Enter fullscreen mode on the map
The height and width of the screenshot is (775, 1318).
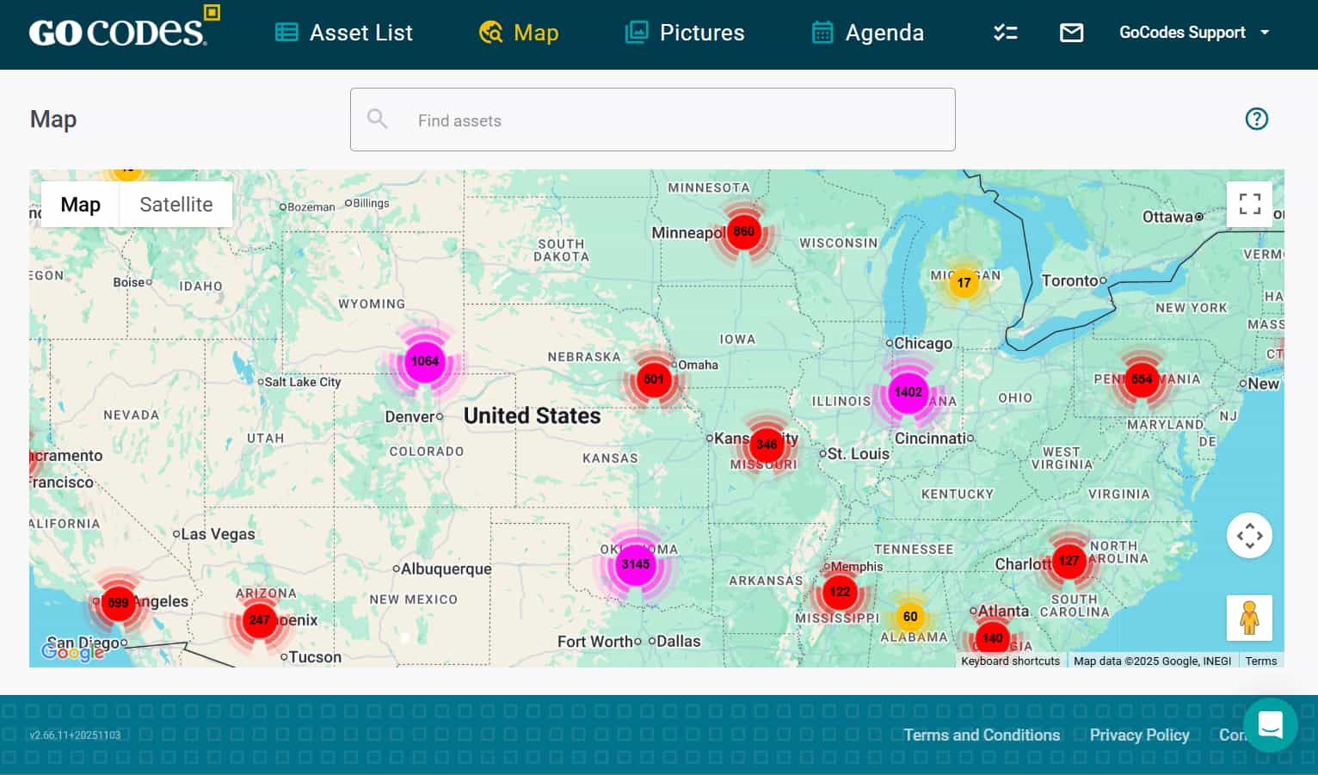tap(1249, 204)
